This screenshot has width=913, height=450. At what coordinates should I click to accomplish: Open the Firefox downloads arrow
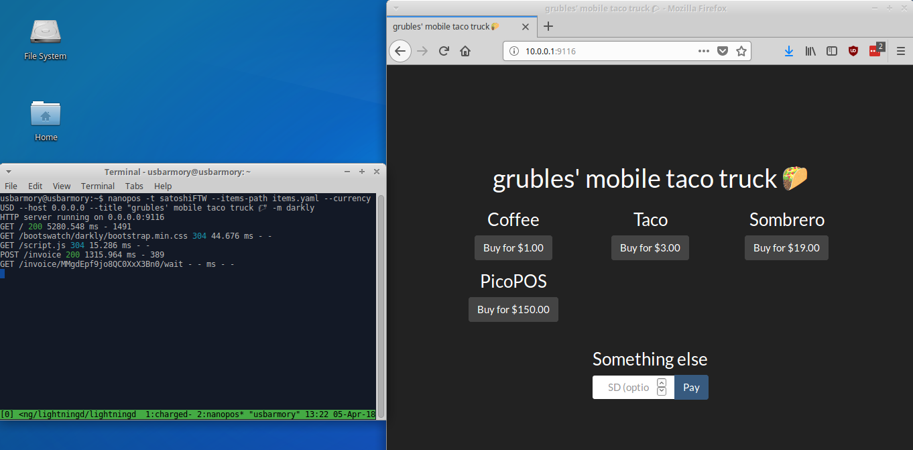coord(789,51)
